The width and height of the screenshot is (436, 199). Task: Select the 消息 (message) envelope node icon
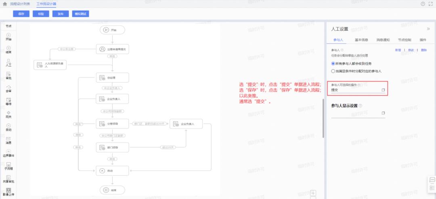[x=8, y=139]
